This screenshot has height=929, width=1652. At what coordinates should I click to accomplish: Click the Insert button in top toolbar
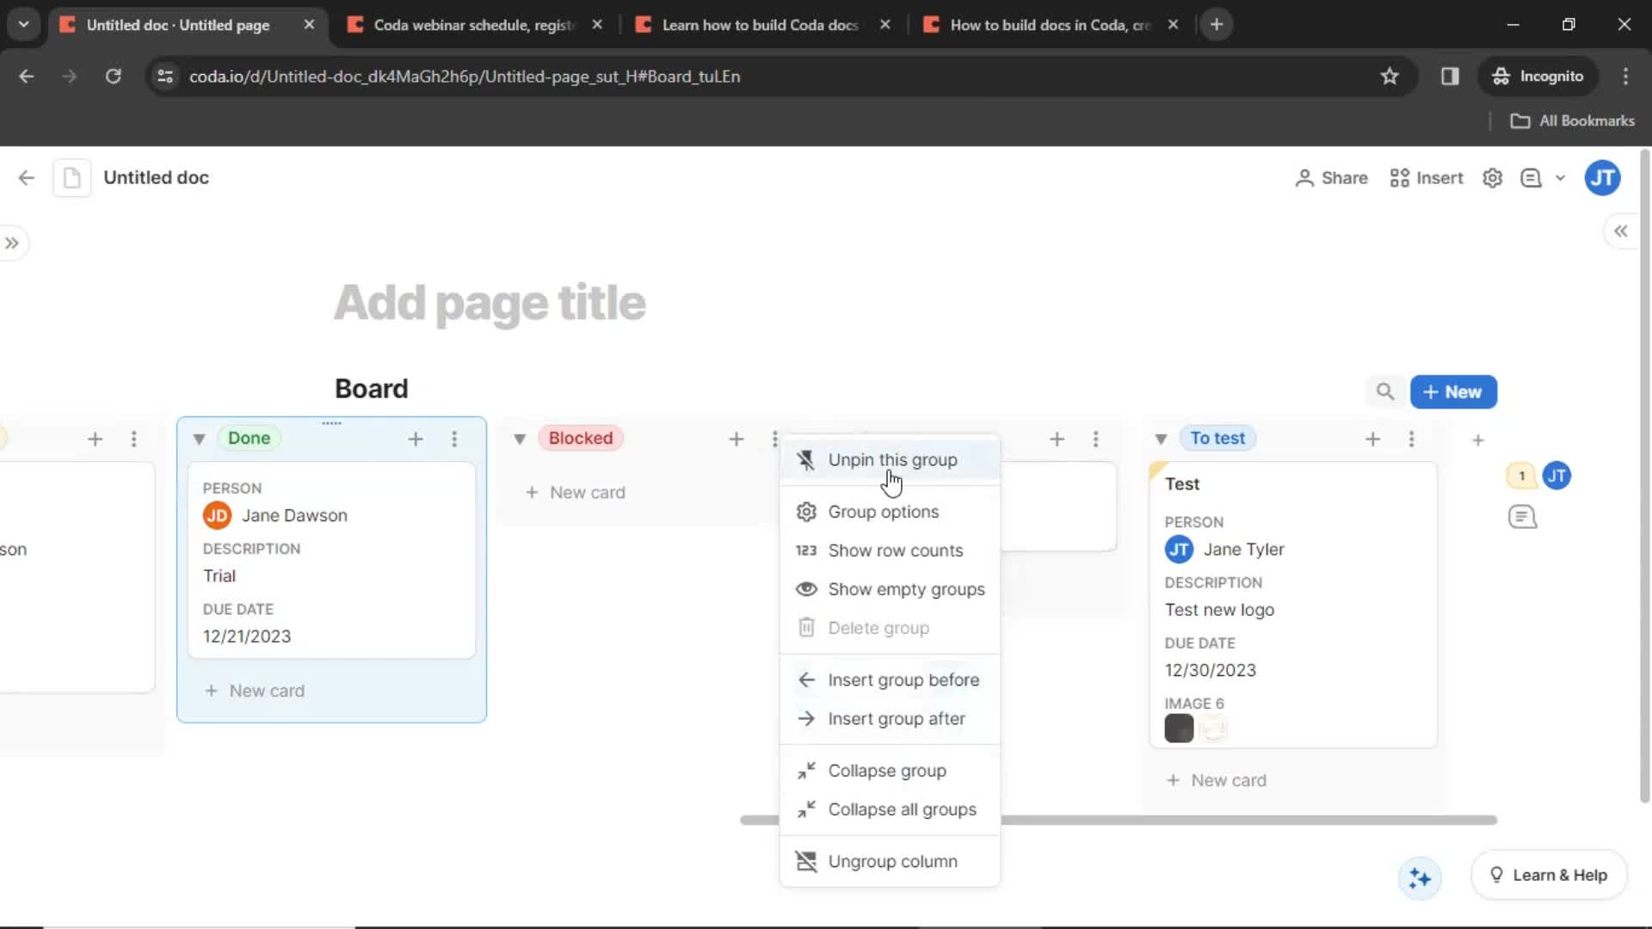[x=1427, y=177]
